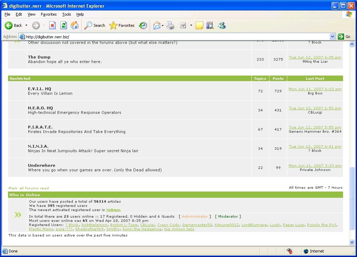Open the View menu

point(31,14)
